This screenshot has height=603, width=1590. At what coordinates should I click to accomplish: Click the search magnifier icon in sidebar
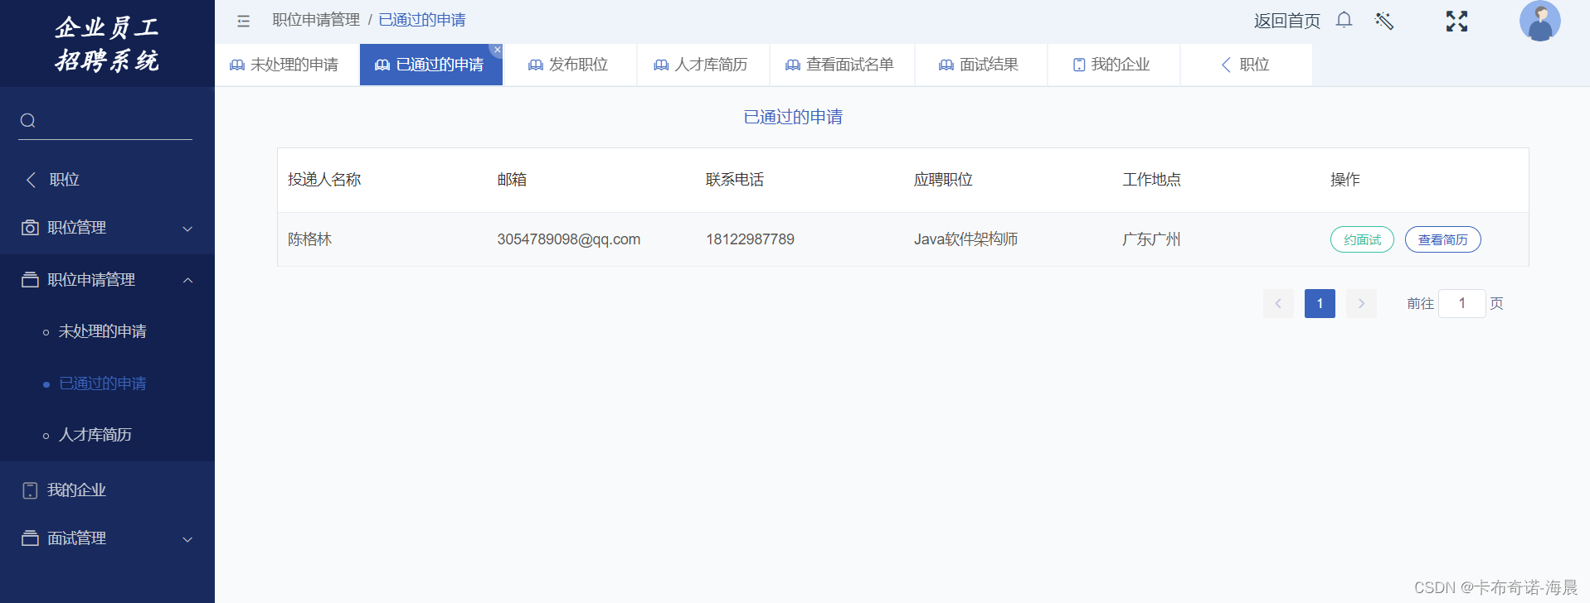[x=28, y=121]
